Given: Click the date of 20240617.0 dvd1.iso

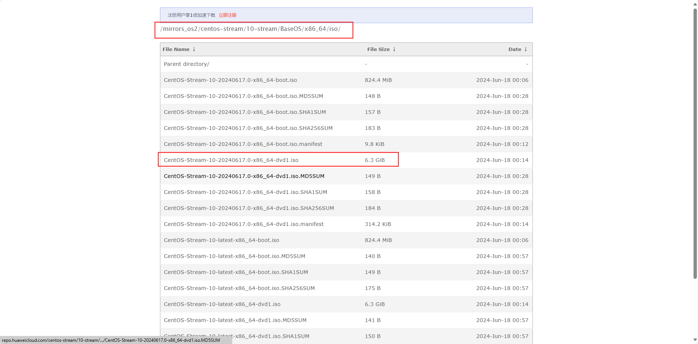Looking at the screenshot, I should 502,160.
